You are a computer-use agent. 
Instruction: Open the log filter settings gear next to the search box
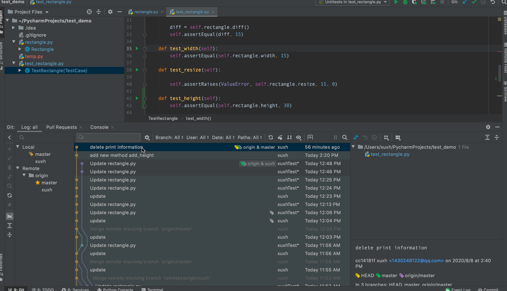147,137
